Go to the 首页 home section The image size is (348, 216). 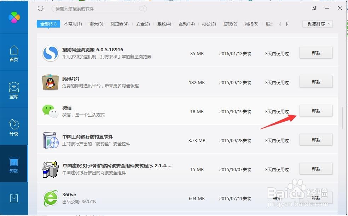tap(14, 53)
